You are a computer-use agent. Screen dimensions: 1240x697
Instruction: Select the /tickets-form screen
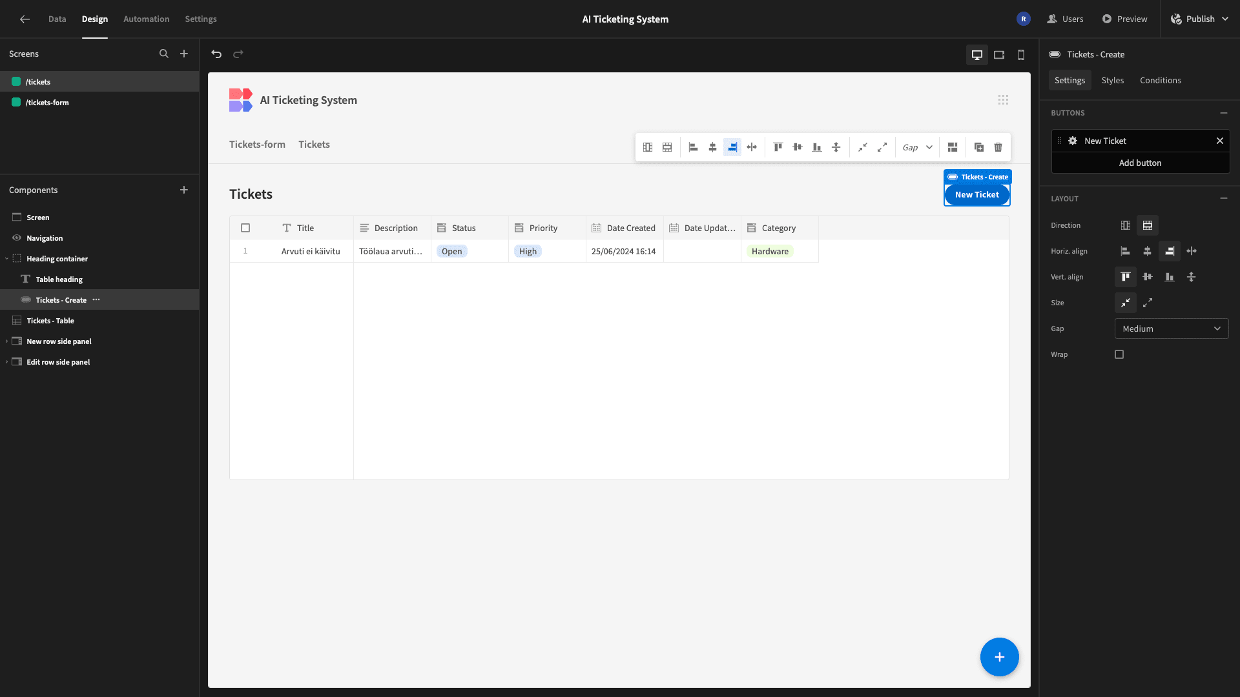[x=99, y=102]
